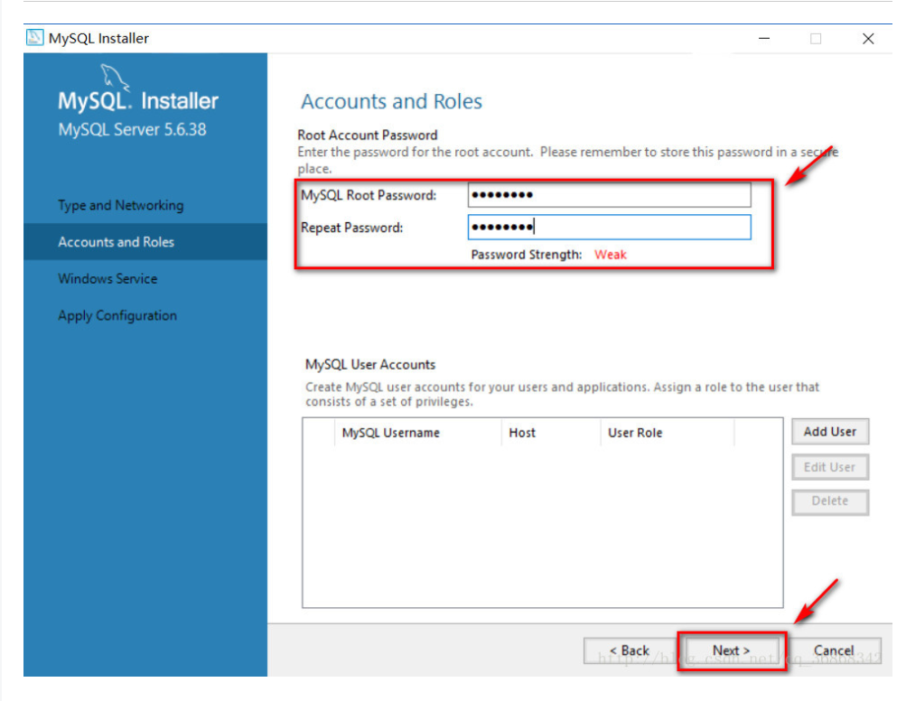Click the MySQL dolphin logo in the sidebar
906x701 pixels.
pyautogui.click(x=115, y=76)
